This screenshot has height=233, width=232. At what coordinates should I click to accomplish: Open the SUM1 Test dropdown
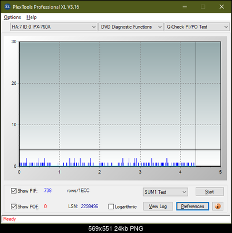tap(166, 192)
